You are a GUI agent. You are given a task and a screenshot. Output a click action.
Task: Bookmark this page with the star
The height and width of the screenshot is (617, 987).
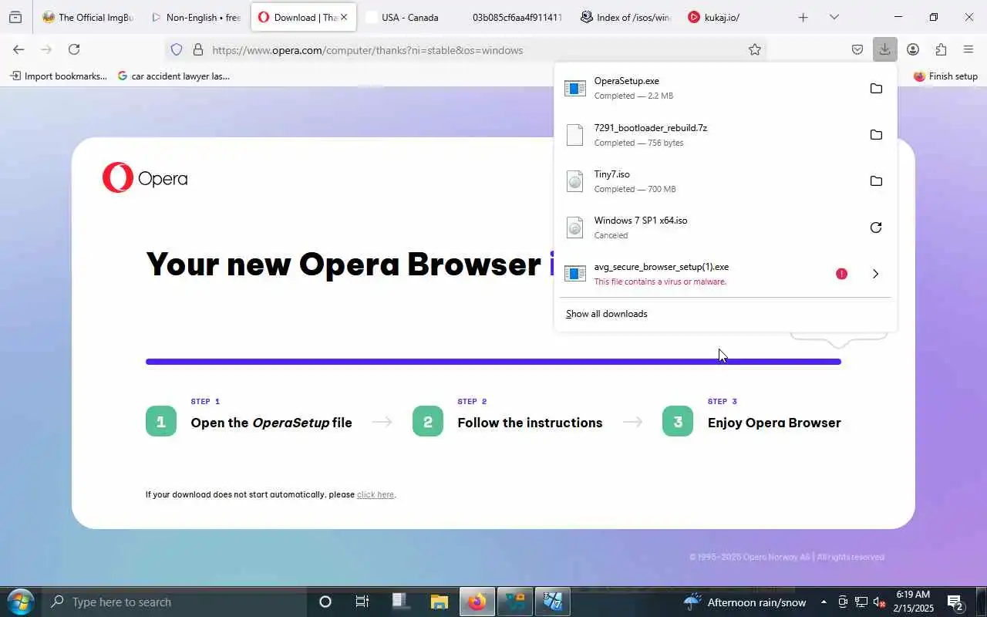(x=755, y=49)
